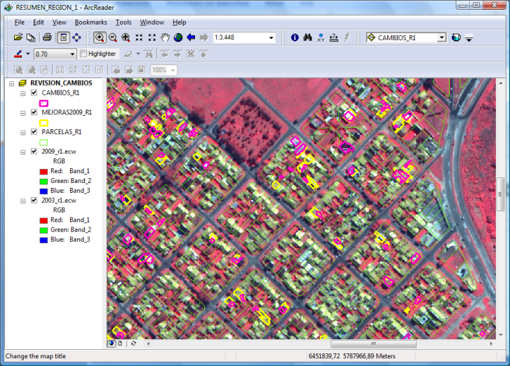The image size is (510, 366).
Task: Open the View menu
Action: [x=59, y=22]
